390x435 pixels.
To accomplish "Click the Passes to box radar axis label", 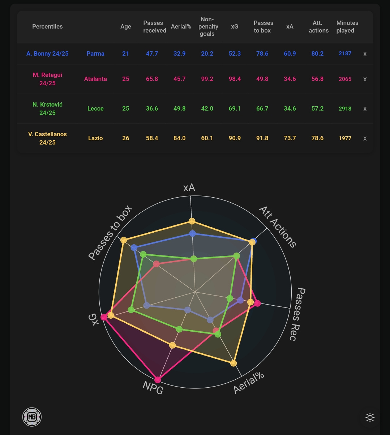I will pos(110,233).
